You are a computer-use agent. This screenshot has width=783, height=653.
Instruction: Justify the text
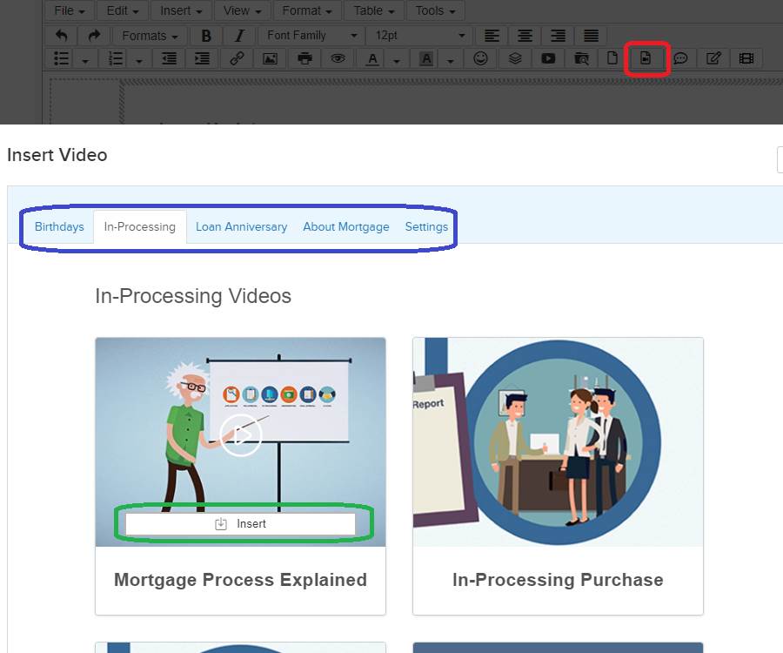tap(591, 36)
